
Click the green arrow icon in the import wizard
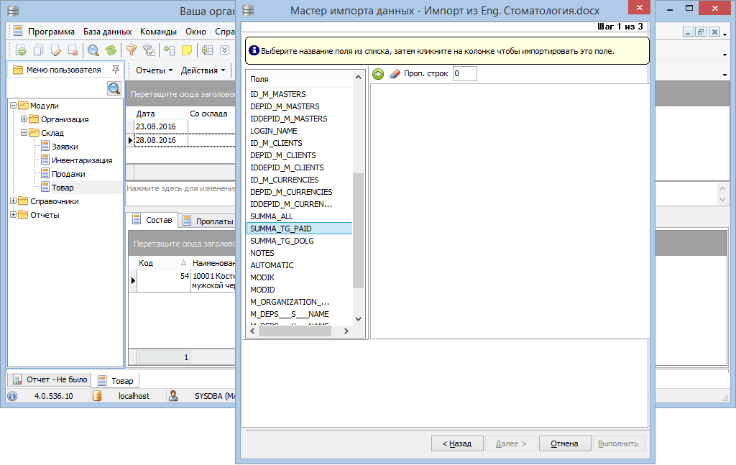378,73
